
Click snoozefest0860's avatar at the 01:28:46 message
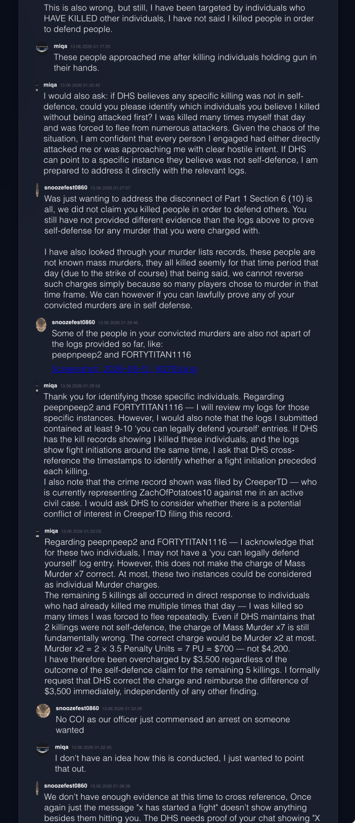coord(41,325)
